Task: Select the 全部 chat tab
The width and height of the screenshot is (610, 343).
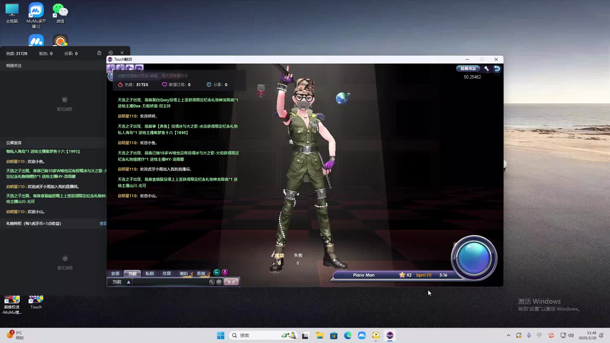Action: coord(115,273)
